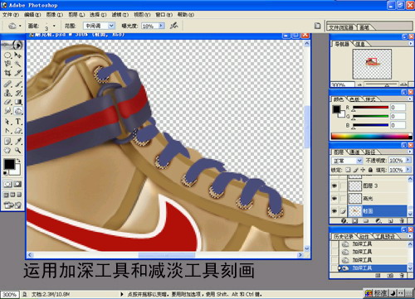
Task: Click the foreground black color swatch
Action: click(x=9, y=164)
